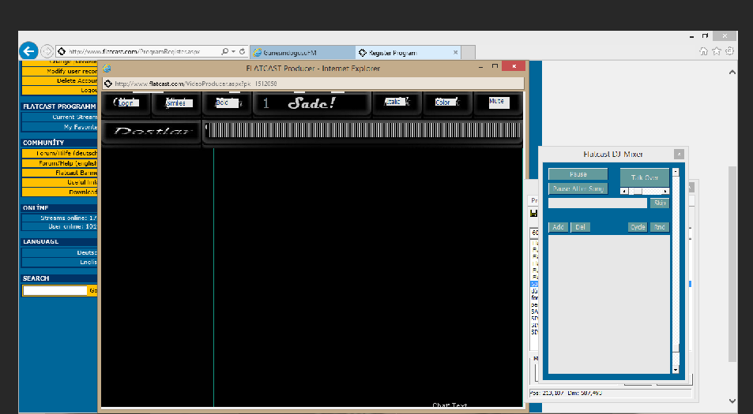The image size is (753, 414).
Task: Open the Smilies picker in Producer
Action: (x=176, y=103)
